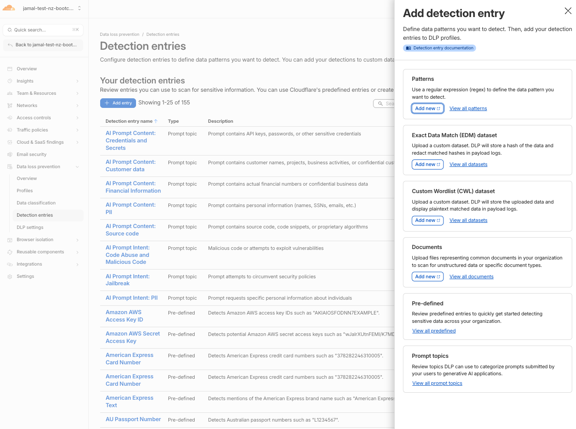576x429 pixels.
Task: Click the Email security envelope icon
Action: click(x=10, y=154)
